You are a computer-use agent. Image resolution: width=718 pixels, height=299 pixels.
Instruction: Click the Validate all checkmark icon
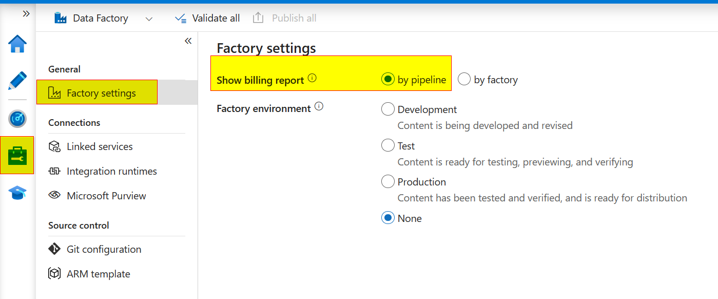(x=181, y=18)
